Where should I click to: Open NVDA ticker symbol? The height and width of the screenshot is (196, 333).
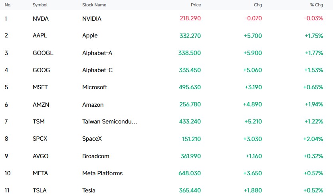[x=41, y=19]
